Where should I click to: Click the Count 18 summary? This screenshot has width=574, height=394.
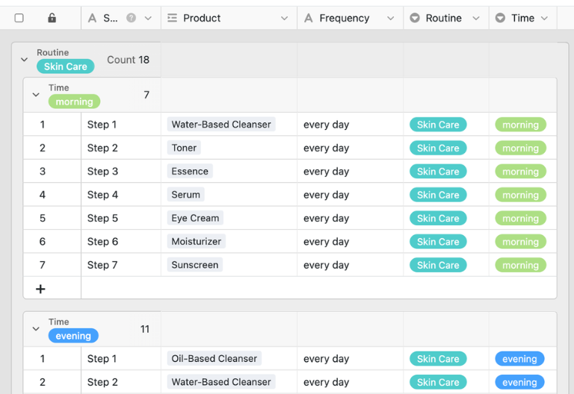128,60
